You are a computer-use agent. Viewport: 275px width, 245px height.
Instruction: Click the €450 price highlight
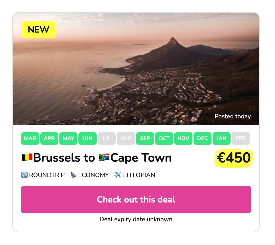click(234, 158)
